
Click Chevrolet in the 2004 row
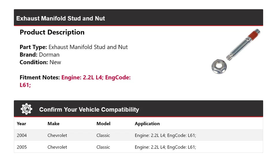point(57,135)
